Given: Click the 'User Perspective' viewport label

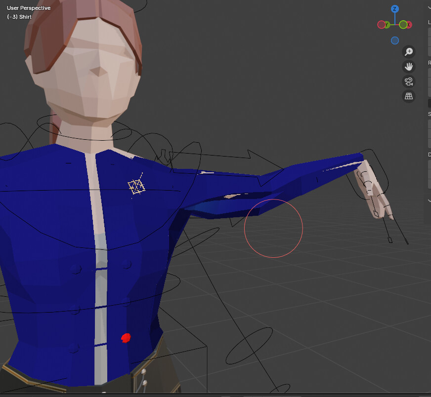Looking at the screenshot, I should [29, 8].
